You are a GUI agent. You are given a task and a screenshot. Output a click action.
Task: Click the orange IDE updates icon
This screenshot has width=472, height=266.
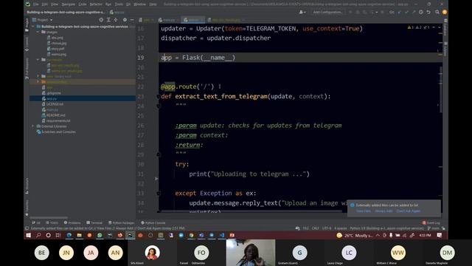coord(444,12)
